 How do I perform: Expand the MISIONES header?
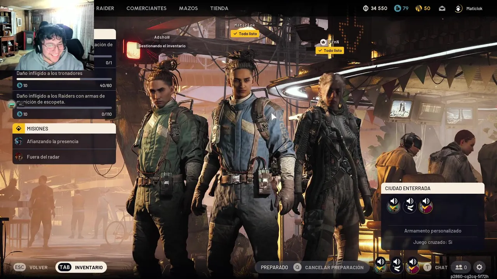(x=64, y=129)
